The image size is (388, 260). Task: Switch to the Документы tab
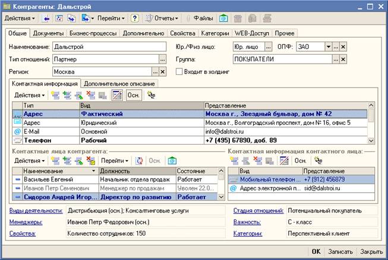tap(48, 33)
